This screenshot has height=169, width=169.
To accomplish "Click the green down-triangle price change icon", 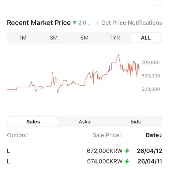I will click(x=75, y=23).
